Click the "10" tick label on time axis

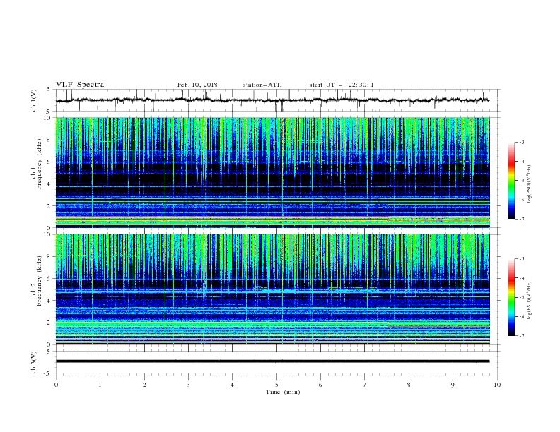pyautogui.click(x=497, y=385)
